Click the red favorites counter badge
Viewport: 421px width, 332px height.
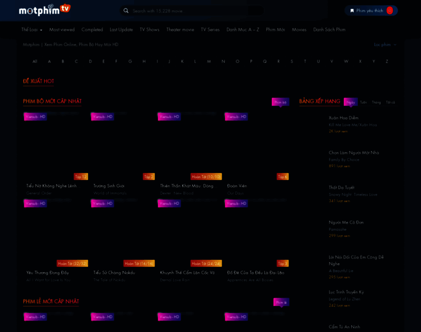[389, 11]
